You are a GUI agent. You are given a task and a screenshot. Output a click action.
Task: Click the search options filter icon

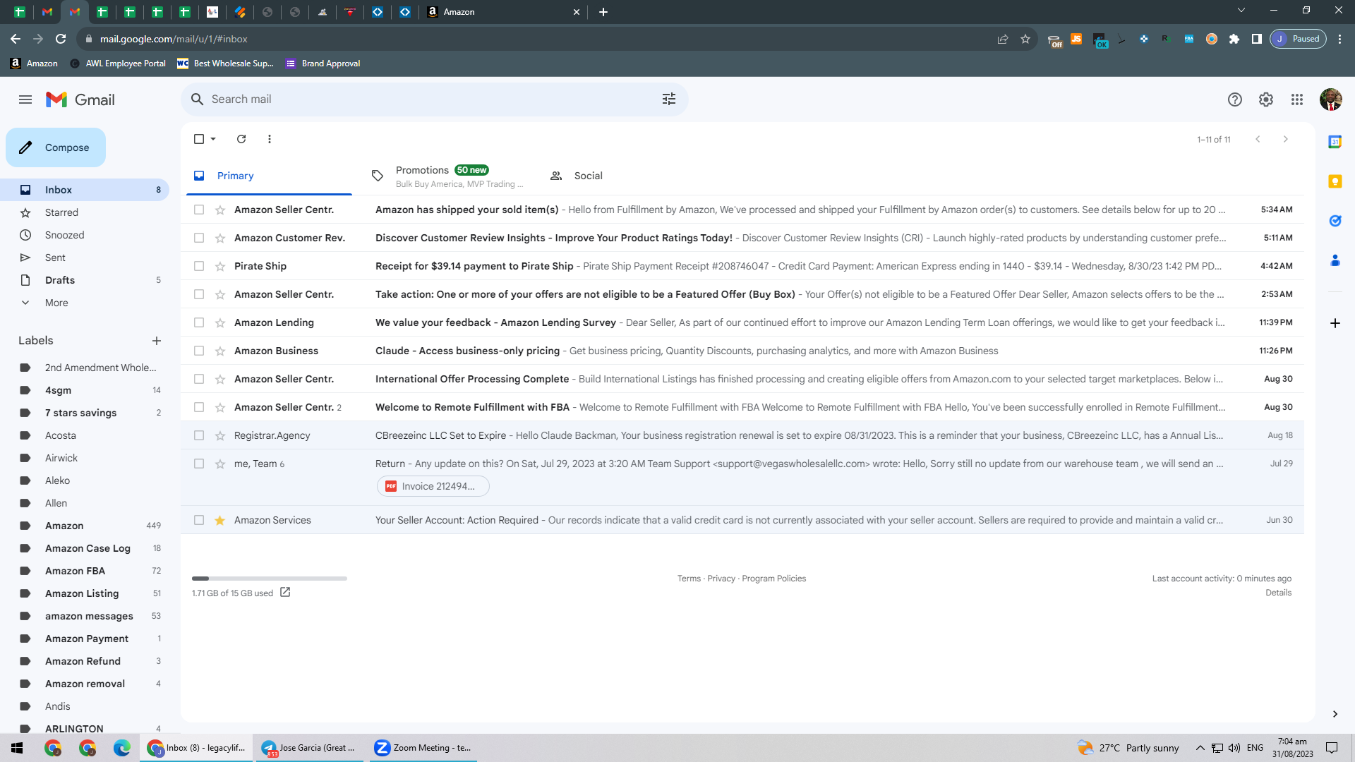pos(669,99)
